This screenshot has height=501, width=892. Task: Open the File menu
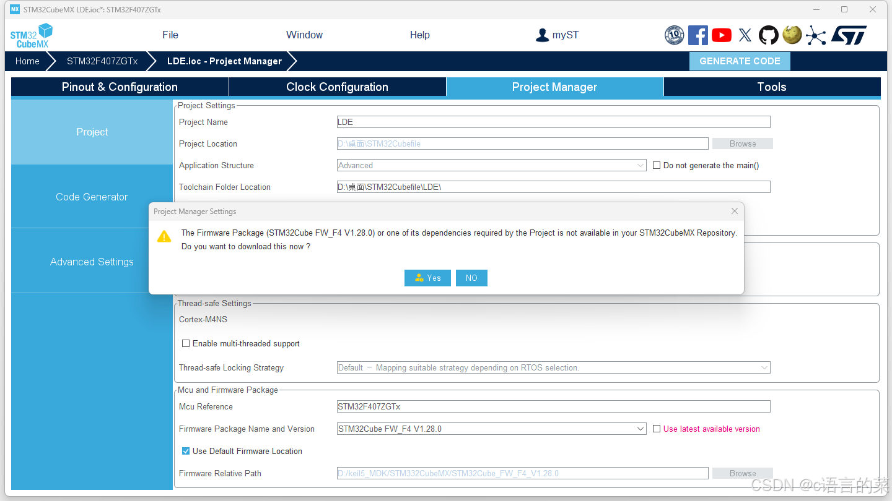pyautogui.click(x=170, y=35)
